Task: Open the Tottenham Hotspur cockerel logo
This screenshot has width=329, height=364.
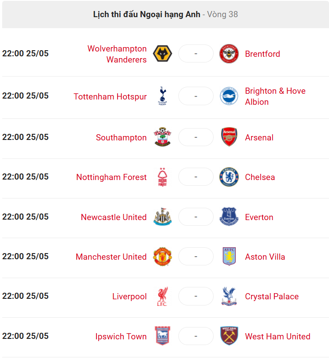Action: tap(163, 96)
